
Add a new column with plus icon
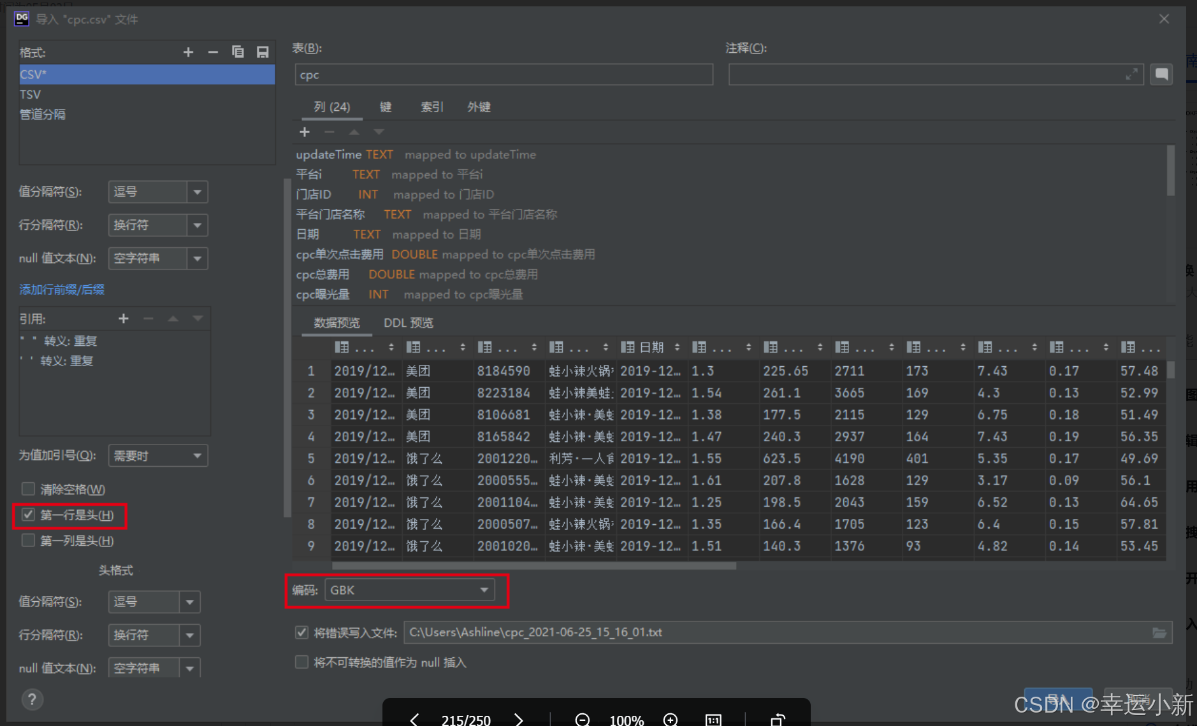click(305, 132)
